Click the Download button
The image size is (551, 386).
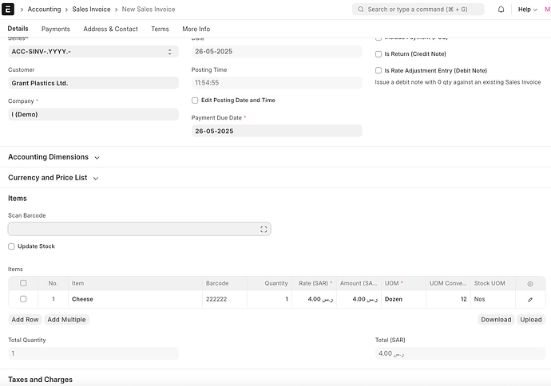pyautogui.click(x=496, y=320)
